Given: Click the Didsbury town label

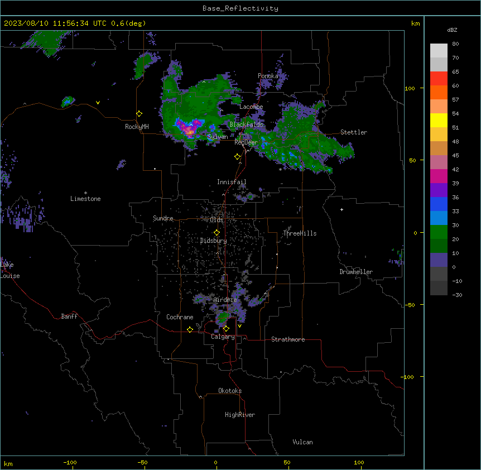Looking at the screenshot, I should (x=214, y=241).
